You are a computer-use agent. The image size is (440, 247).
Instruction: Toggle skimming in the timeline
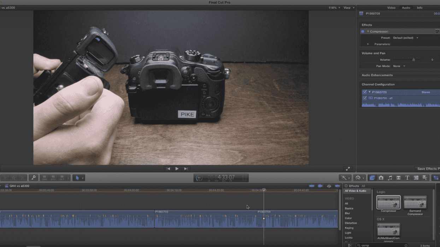tap(311, 186)
